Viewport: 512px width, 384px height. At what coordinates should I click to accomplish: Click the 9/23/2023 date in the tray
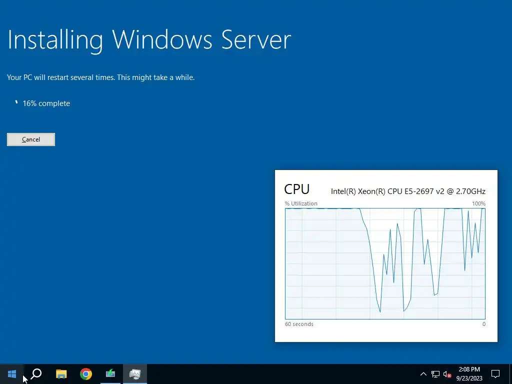click(x=469, y=379)
